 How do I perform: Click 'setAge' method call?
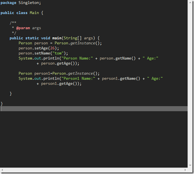click(41, 48)
